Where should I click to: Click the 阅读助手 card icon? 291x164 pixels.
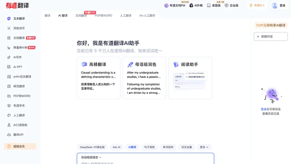click(x=176, y=64)
